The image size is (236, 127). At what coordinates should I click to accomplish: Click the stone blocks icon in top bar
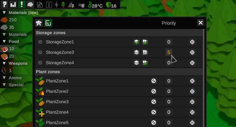click(31, 4)
